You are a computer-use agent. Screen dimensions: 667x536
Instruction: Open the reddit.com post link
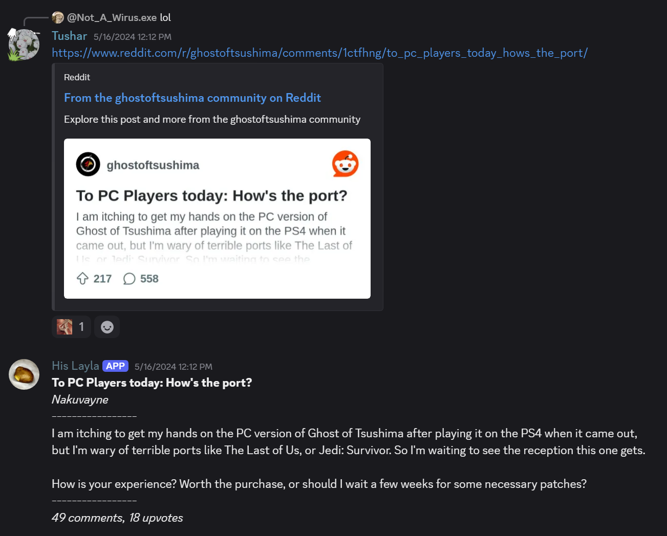pyautogui.click(x=319, y=53)
